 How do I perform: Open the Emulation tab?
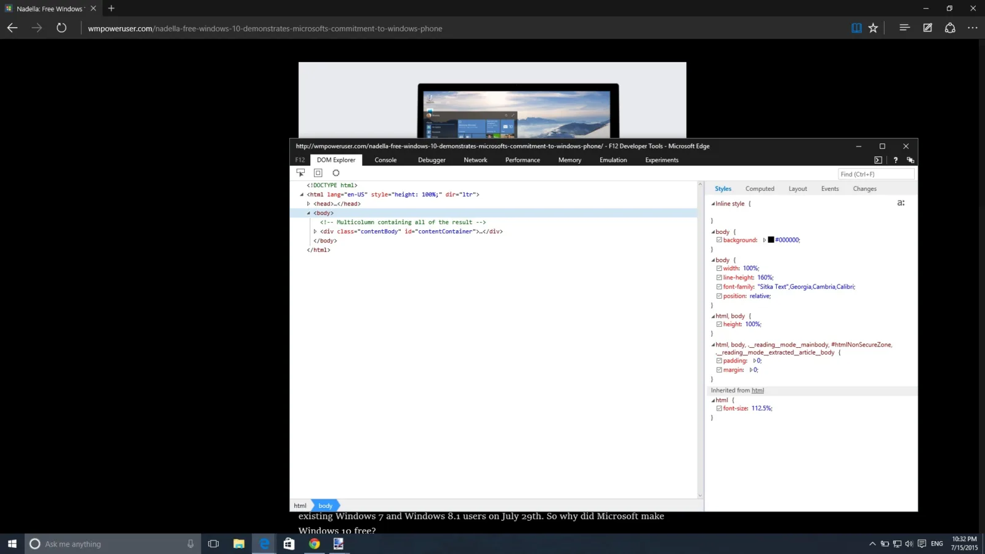(613, 160)
